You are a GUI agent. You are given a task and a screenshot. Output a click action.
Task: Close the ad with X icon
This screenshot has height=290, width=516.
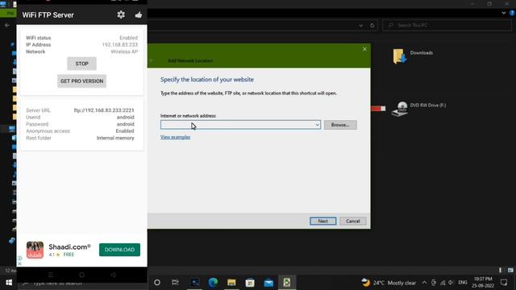pyautogui.click(x=19, y=263)
